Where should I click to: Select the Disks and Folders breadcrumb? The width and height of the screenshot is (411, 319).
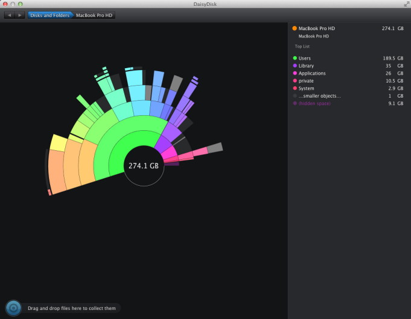[49, 15]
